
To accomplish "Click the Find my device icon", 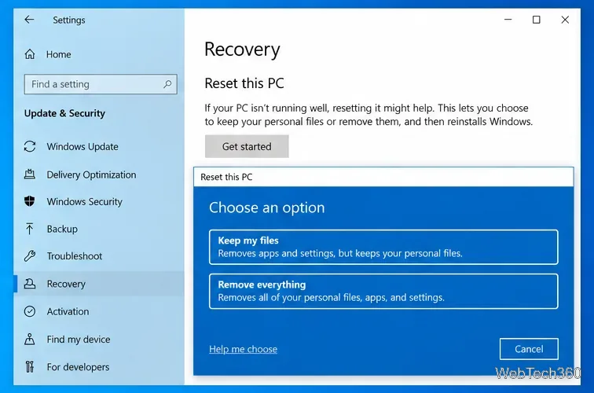I will 30,340.
